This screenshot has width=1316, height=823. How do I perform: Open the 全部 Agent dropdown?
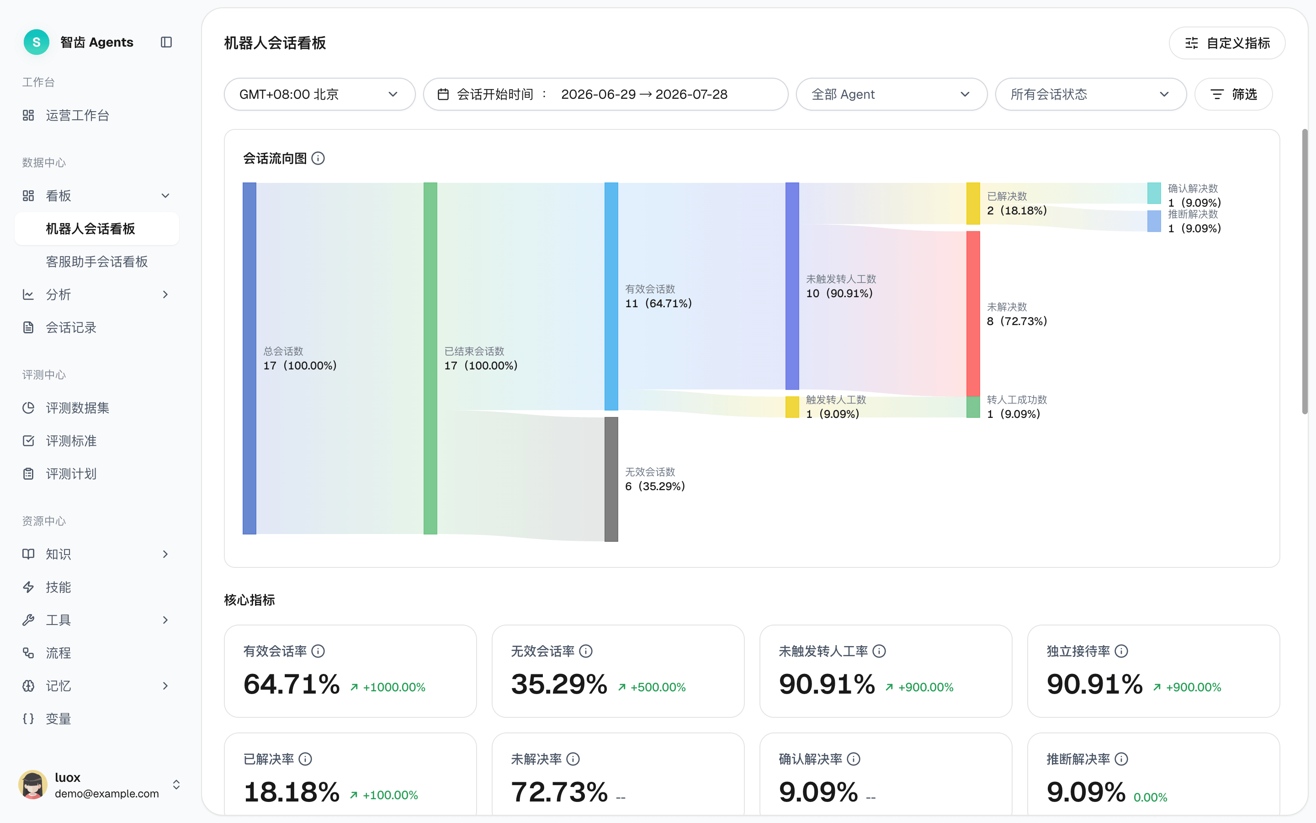[x=891, y=94]
